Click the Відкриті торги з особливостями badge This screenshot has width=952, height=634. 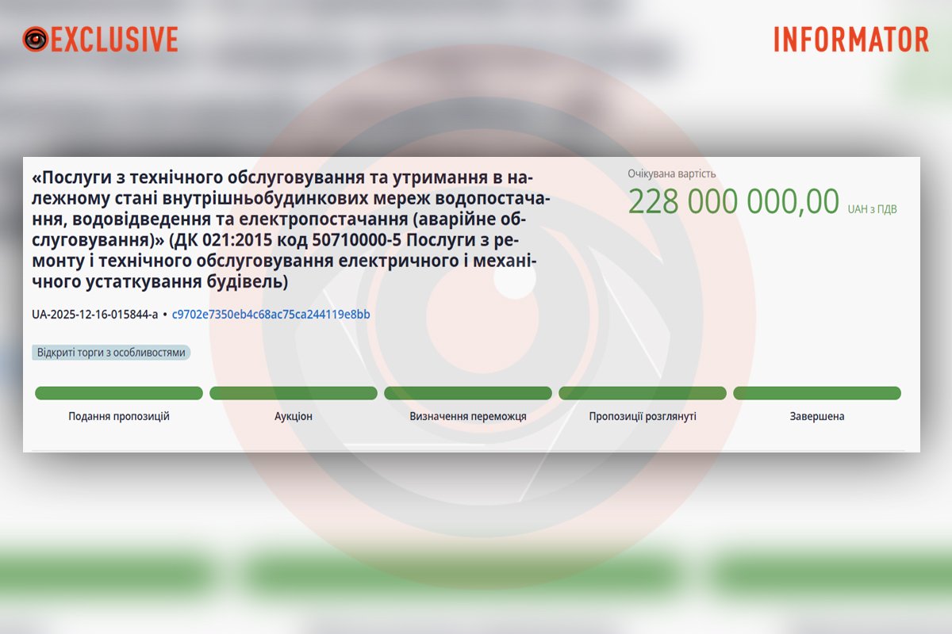pos(111,353)
